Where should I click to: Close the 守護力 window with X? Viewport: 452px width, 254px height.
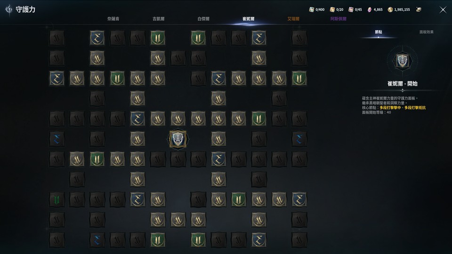pyautogui.click(x=443, y=10)
